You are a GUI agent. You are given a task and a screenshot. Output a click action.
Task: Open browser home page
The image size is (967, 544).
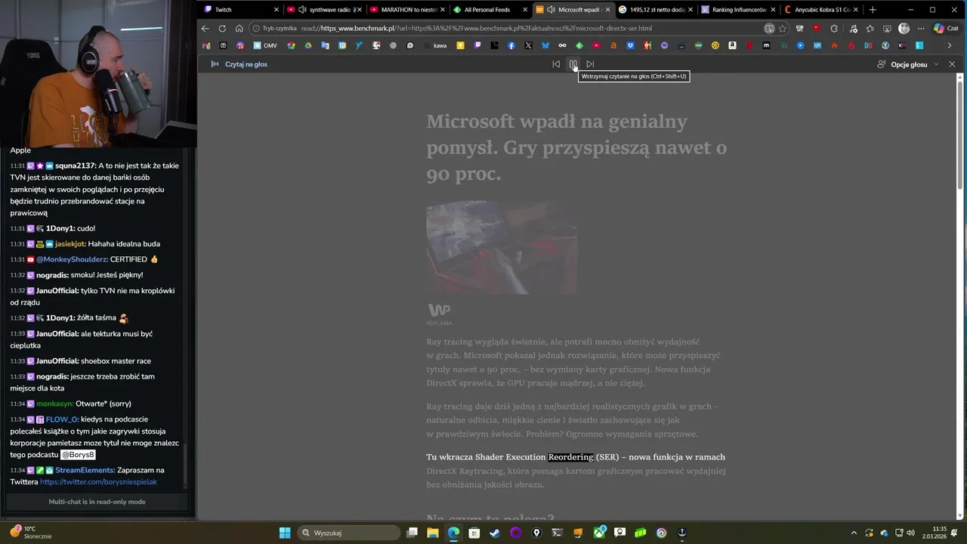(239, 29)
